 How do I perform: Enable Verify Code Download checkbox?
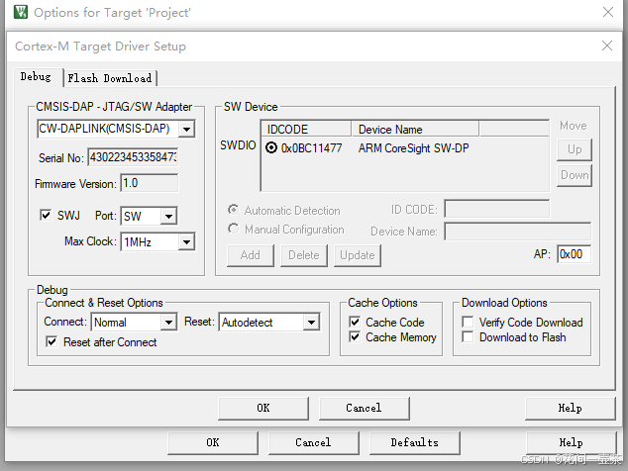pos(468,322)
